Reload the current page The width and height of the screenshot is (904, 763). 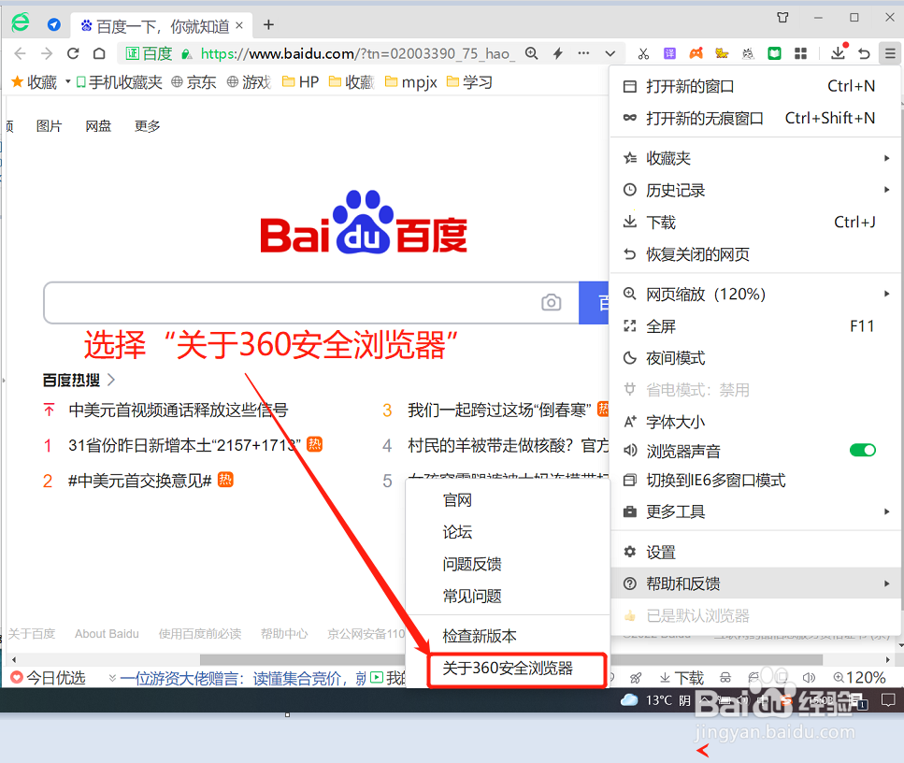(x=73, y=53)
